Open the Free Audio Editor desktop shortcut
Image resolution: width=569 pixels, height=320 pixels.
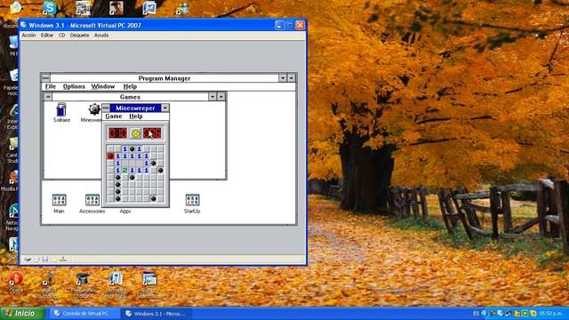pos(83,284)
